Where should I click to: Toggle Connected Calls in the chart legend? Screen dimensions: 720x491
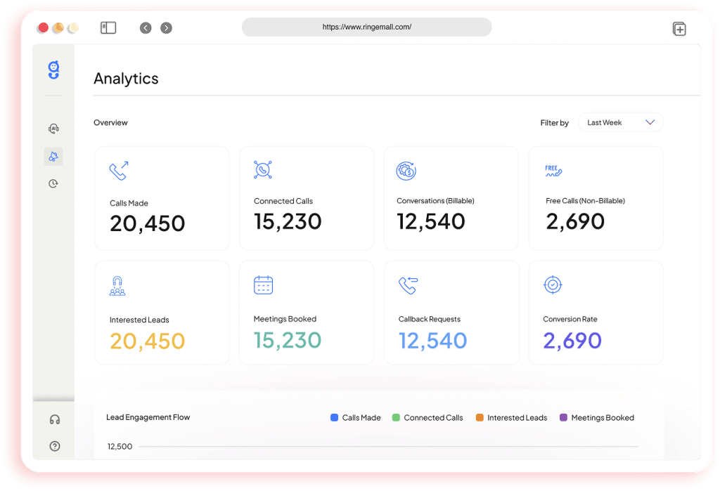click(427, 417)
